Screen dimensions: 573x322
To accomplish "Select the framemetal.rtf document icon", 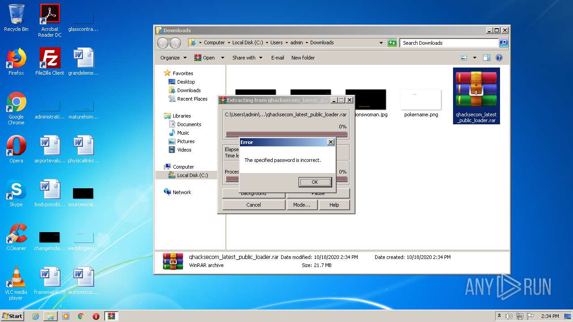I will 50,281.
